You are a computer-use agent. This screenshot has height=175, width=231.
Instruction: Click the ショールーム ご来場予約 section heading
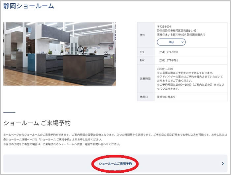click(x=37, y=123)
